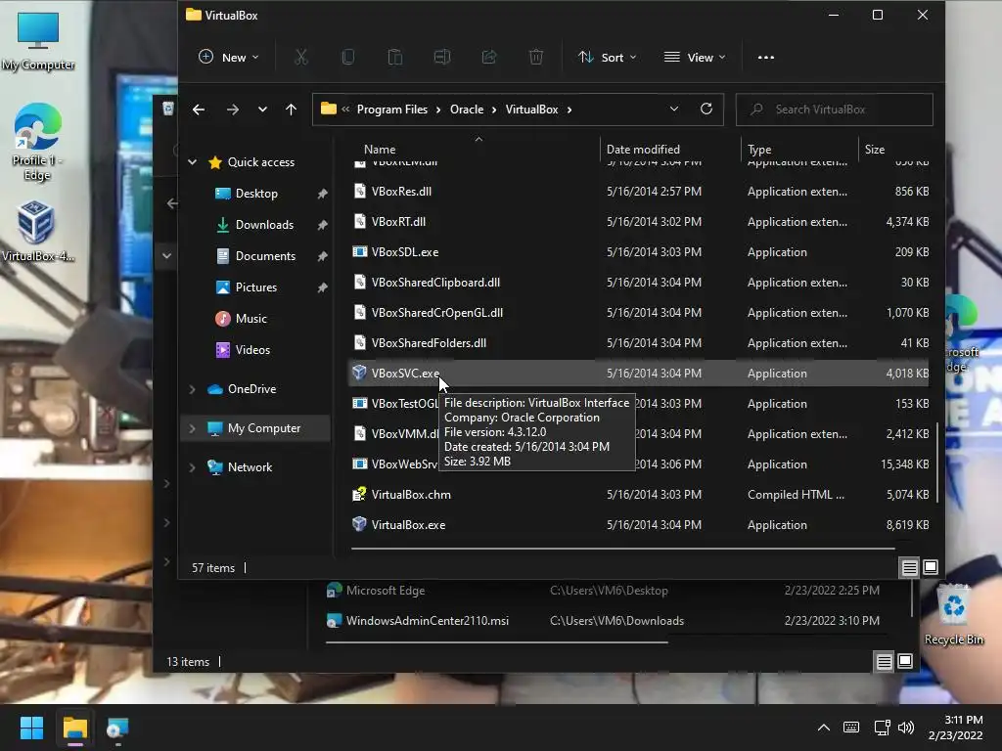This screenshot has width=1002, height=751.
Task: Click Program Files in address breadcrumb
Action: click(391, 110)
